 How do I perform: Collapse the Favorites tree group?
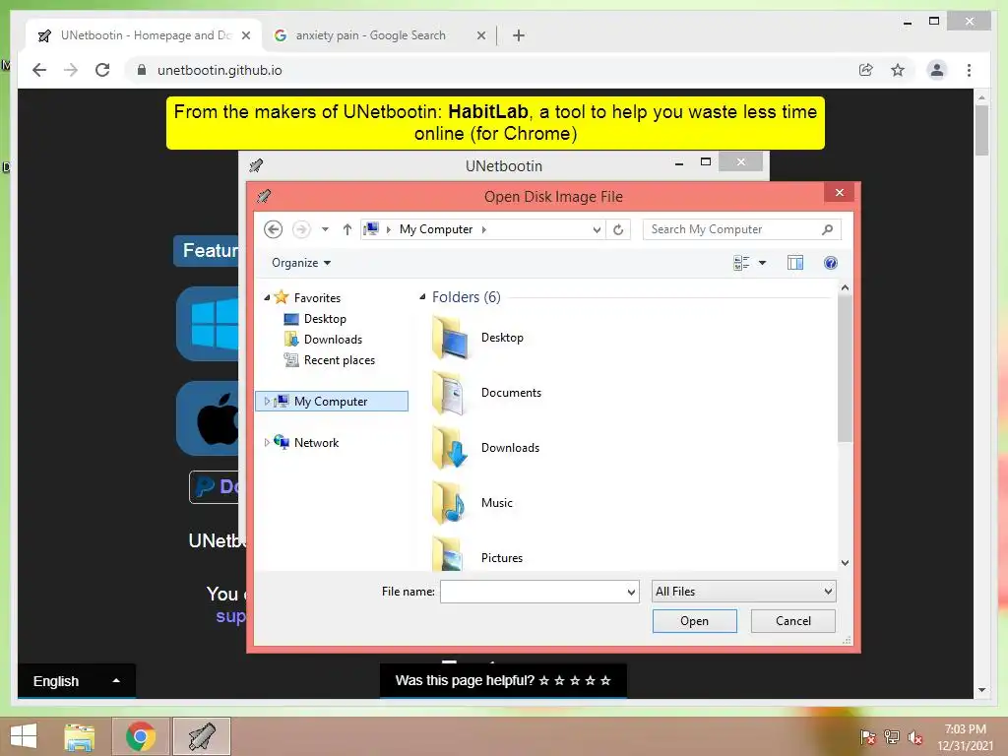[268, 297]
